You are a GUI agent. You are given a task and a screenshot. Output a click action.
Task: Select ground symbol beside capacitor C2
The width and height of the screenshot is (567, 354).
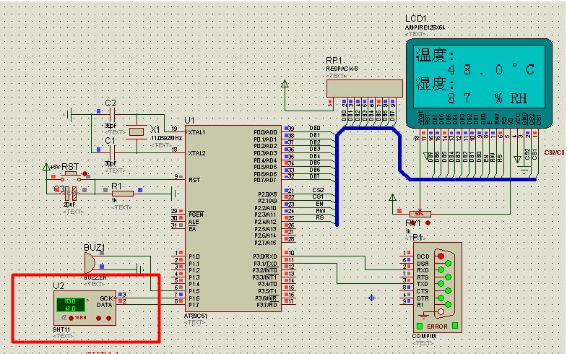tap(69, 115)
